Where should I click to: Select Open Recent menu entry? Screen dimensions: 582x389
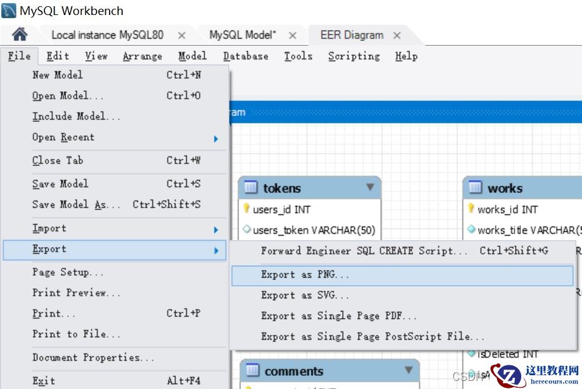(x=115, y=138)
